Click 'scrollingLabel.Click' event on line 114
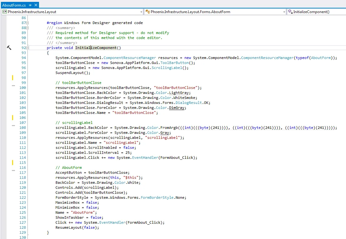Image resolution: width=346 pixels, height=239 pixels. 77,158
